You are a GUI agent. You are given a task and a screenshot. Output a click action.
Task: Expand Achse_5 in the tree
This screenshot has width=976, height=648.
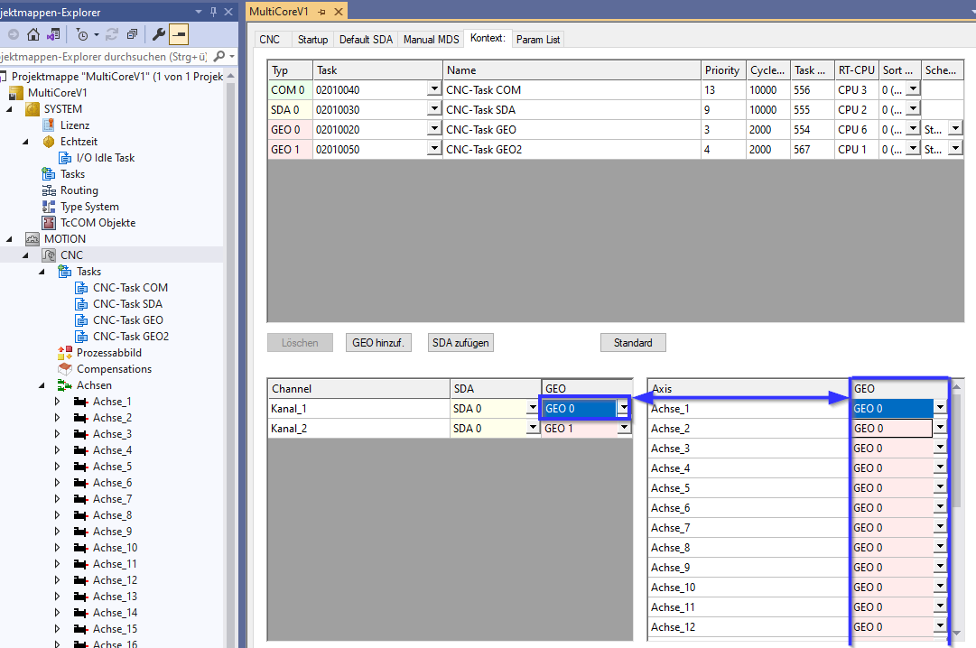tap(57, 467)
